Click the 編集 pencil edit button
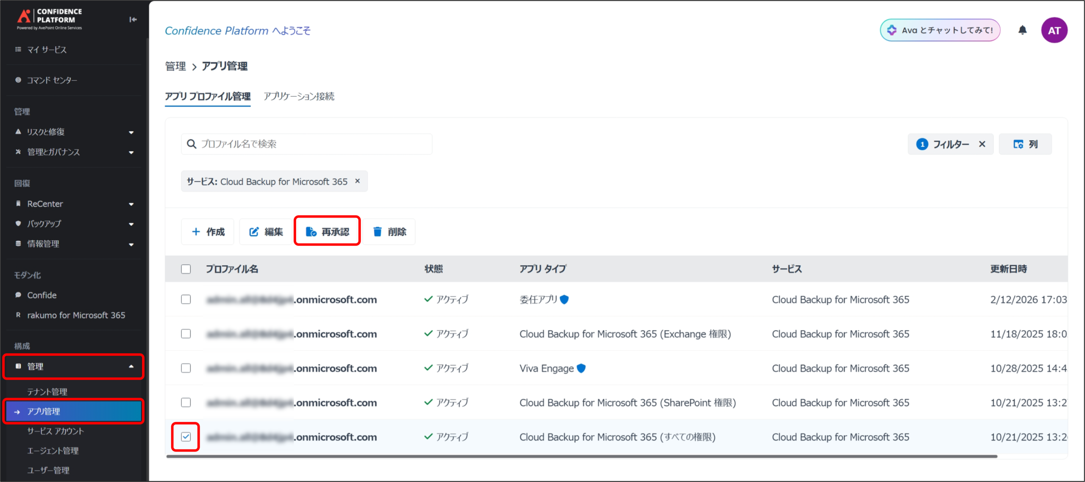Image resolution: width=1085 pixels, height=482 pixels. coord(266,232)
